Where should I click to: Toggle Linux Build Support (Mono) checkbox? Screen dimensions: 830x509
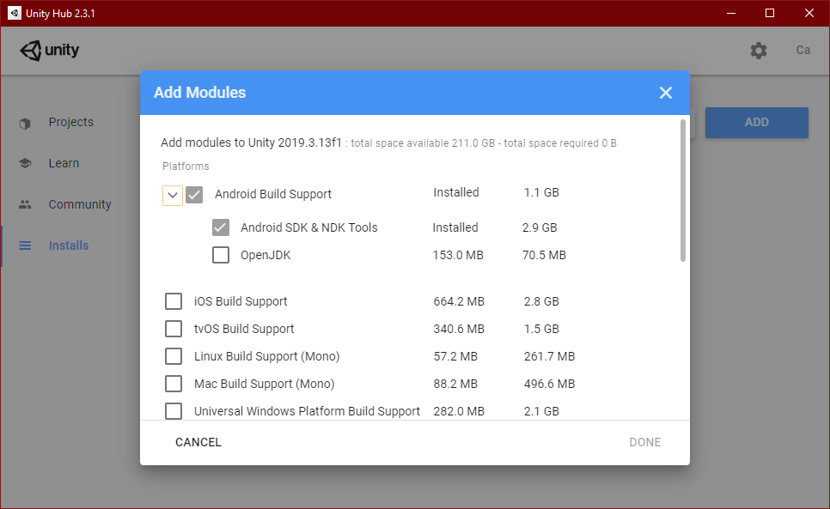pyautogui.click(x=174, y=356)
